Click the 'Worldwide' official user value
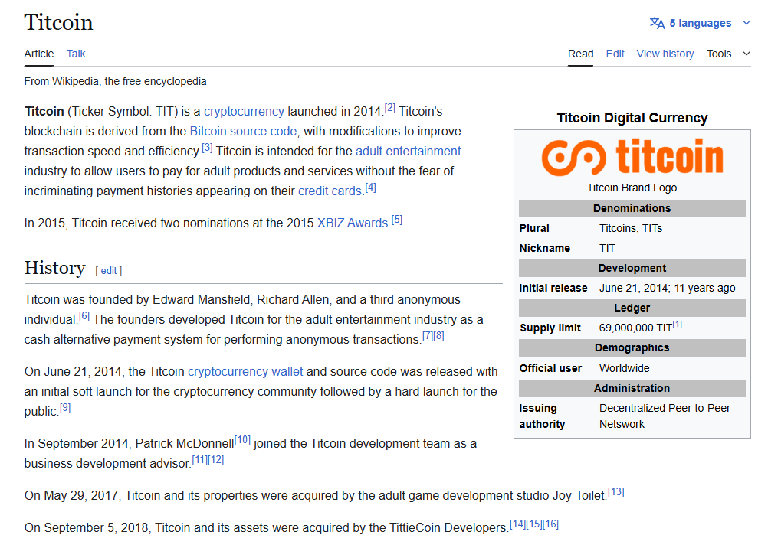The width and height of the screenshot is (768, 548). point(625,368)
